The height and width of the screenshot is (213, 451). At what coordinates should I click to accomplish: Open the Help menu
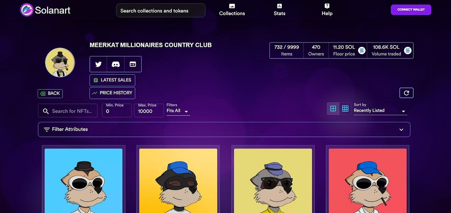(x=327, y=10)
